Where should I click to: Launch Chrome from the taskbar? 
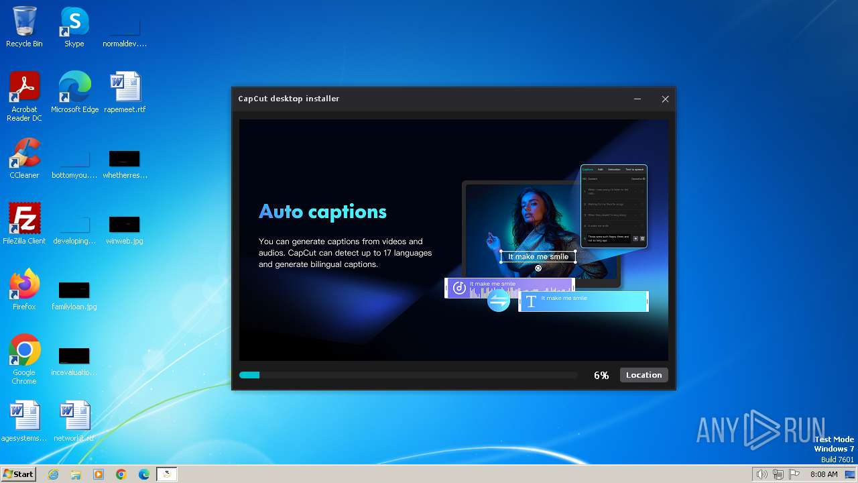(x=121, y=474)
